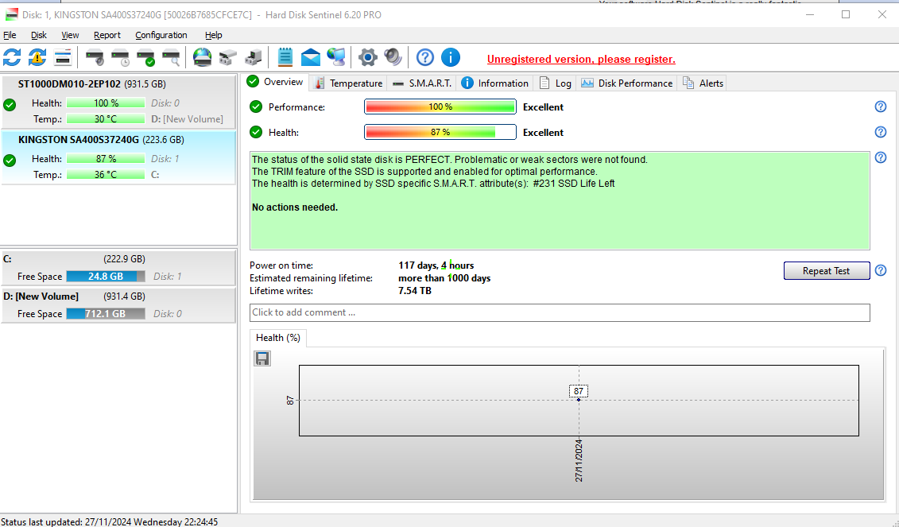Select the C: partition entry
The height and width of the screenshot is (527, 899).
point(118,268)
